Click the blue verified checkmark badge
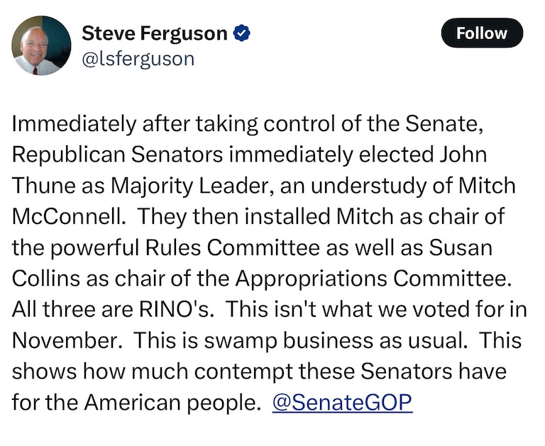This screenshot has width=545, height=446. (242, 33)
